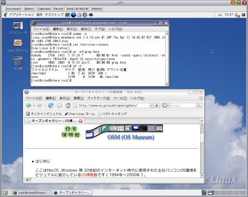Image resolution: width=248 pixels, height=197 pixels.
Task: Open the mail client panel icon
Action: 79,15
